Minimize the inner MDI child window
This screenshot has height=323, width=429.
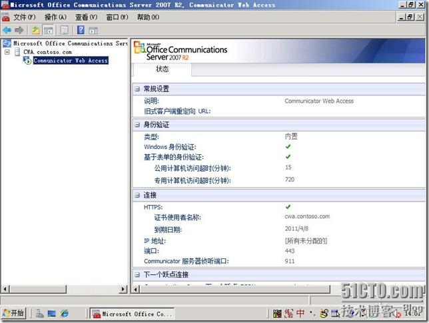click(401, 17)
